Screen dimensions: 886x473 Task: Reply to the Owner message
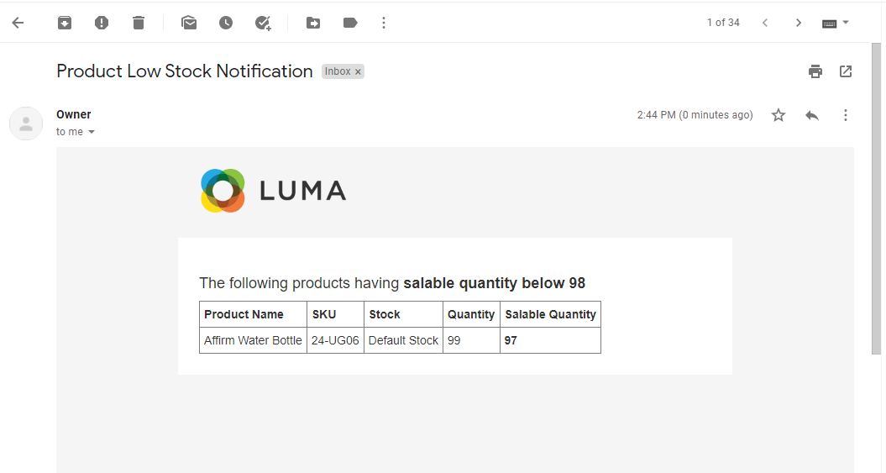click(812, 115)
